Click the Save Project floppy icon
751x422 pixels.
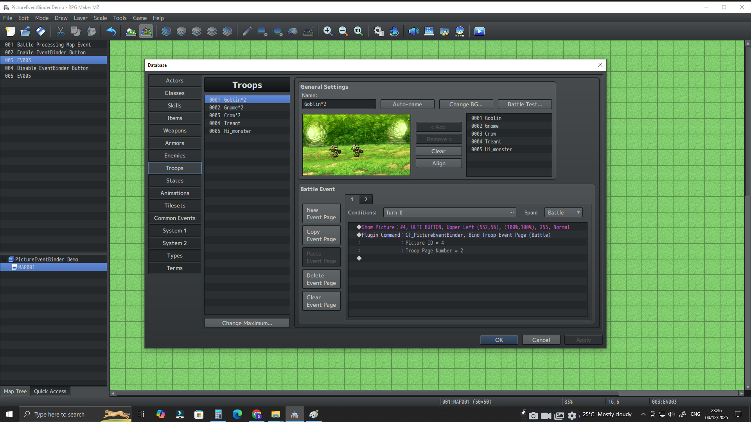click(x=41, y=31)
